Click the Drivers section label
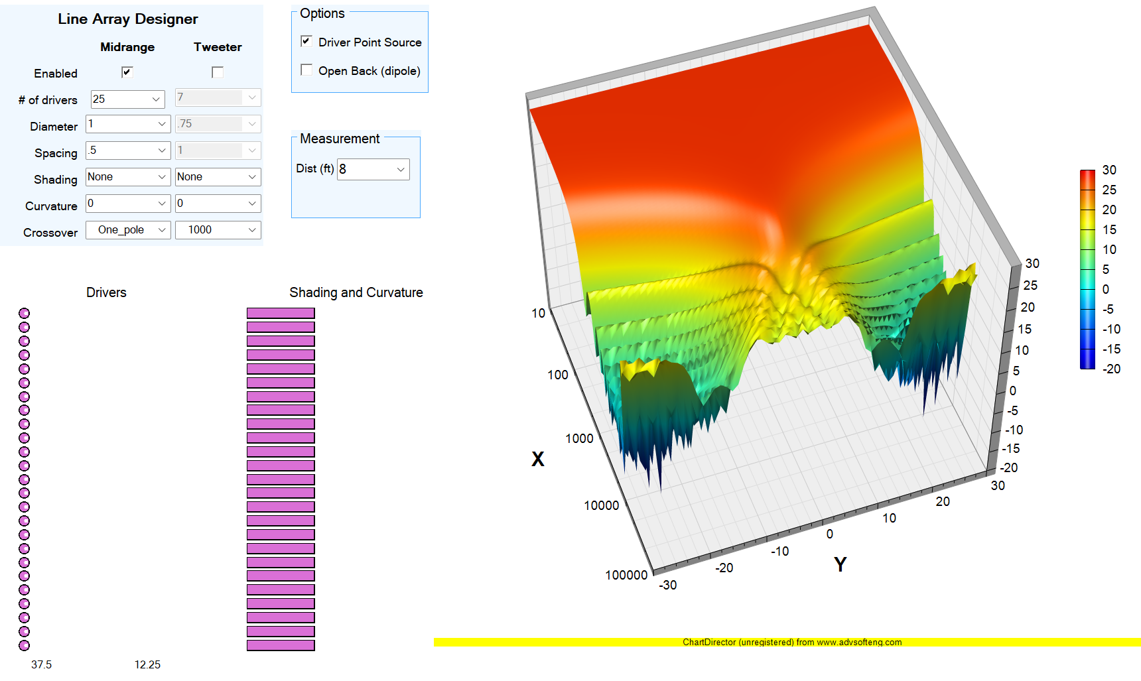 [x=106, y=292]
